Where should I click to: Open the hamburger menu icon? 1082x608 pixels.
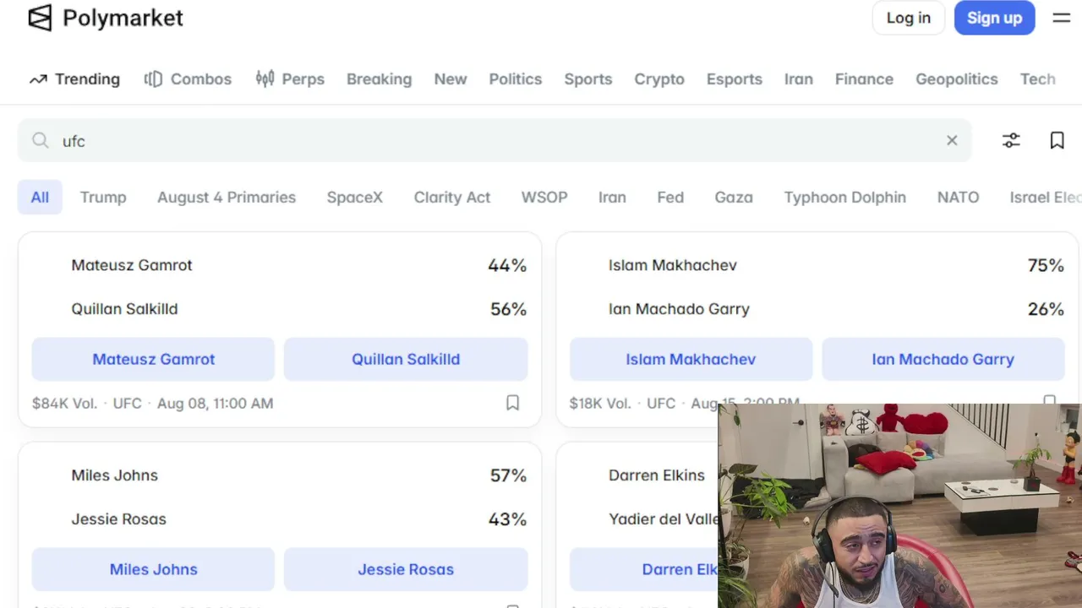(x=1062, y=18)
